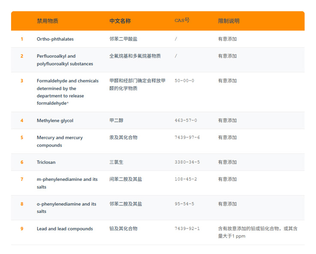Select o-phenylenediamine and its salts cell

66,208
